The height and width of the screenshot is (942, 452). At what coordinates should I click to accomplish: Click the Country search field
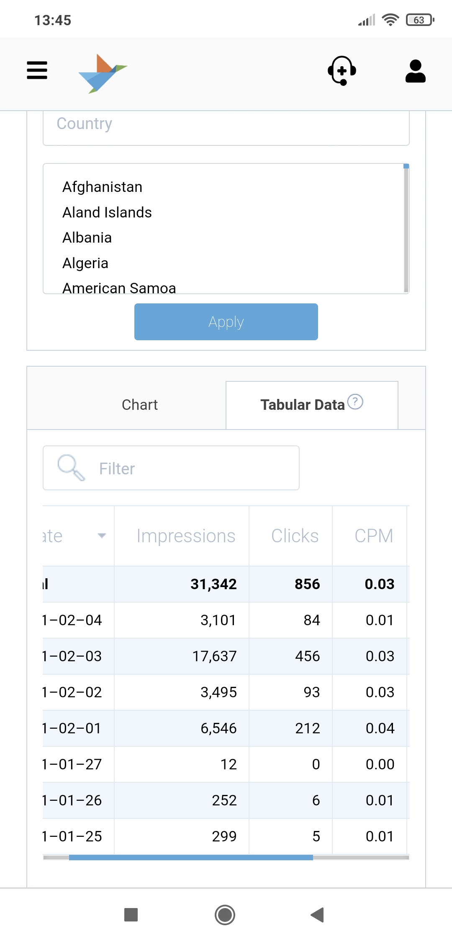tap(226, 125)
